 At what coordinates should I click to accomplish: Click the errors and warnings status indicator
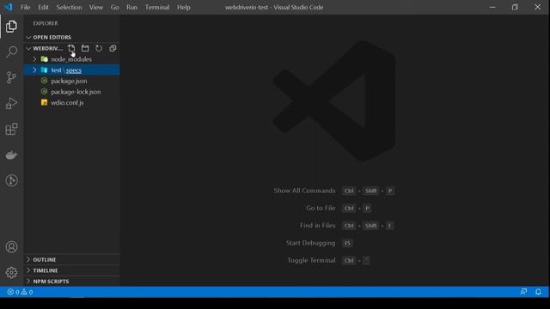click(20, 292)
